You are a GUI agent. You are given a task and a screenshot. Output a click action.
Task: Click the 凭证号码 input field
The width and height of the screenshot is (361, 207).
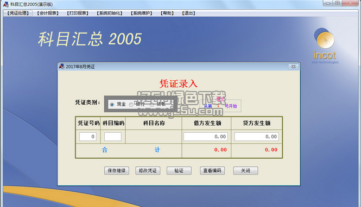pos(88,137)
